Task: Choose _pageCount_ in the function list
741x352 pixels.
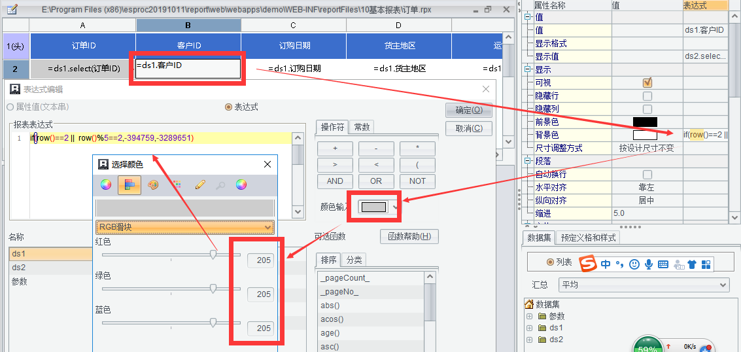Action: point(371,278)
